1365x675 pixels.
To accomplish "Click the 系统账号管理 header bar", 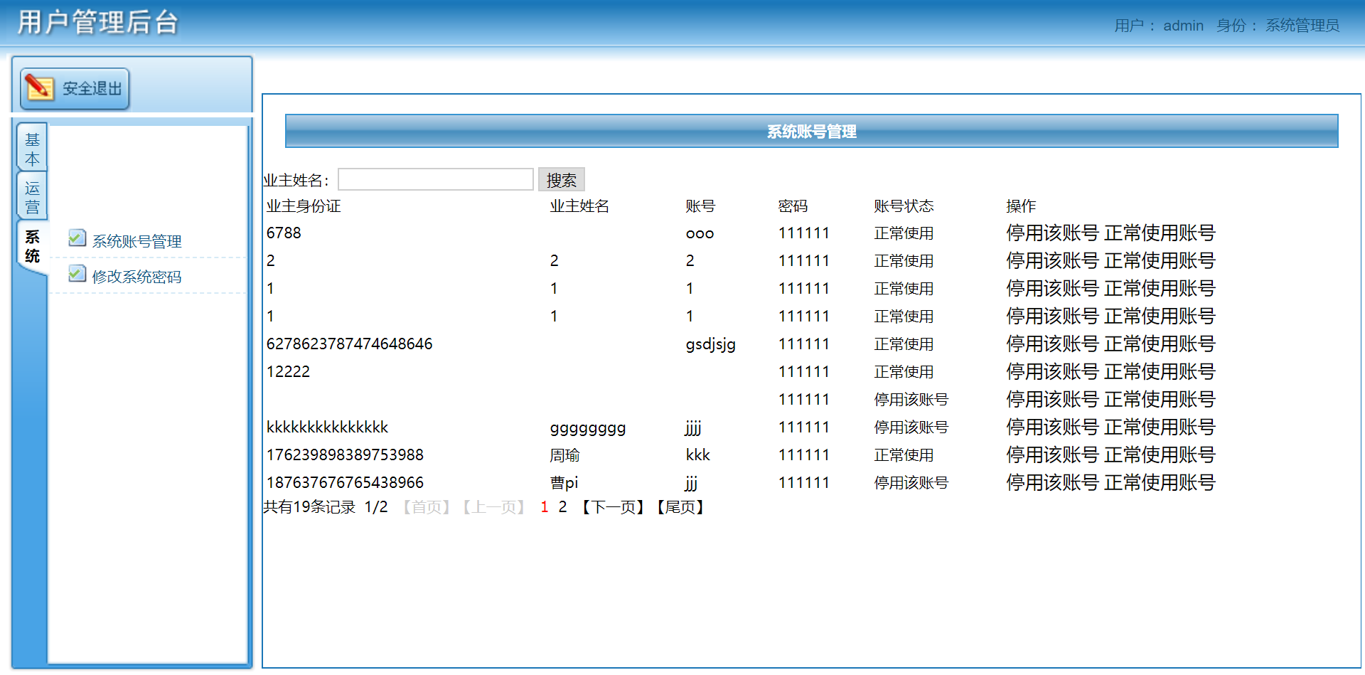I will click(x=811, y=131).
